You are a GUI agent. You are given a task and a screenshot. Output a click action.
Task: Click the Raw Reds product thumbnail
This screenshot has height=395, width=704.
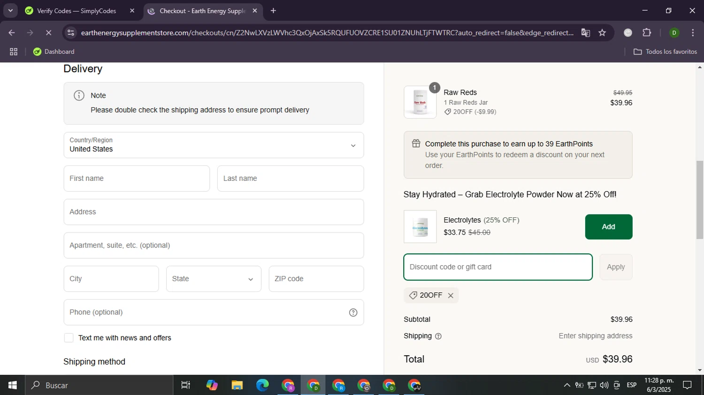(420, 102)
